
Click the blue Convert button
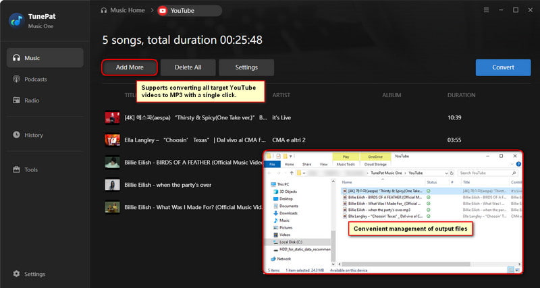click(x=503, y=67)
